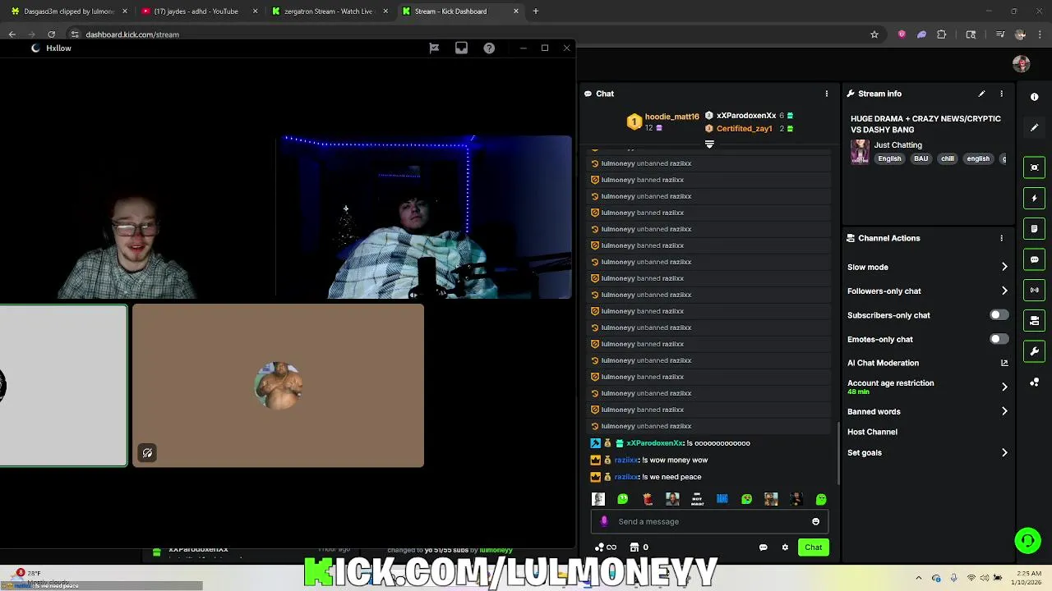Screen dimensions: 1052x591
Task: Click the green Chat send button
Action: (813, 547)
